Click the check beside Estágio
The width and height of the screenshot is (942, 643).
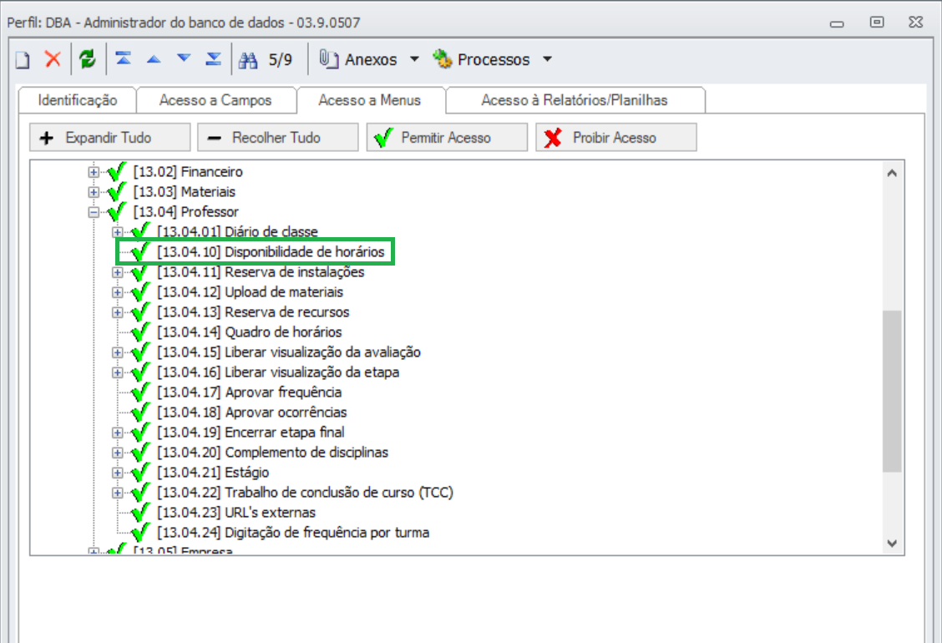[x=140, y=473]
